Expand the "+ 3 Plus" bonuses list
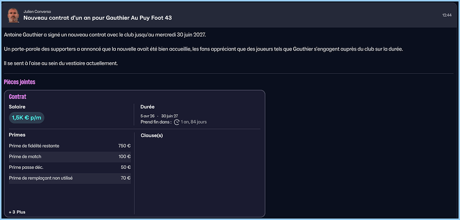Viewport: 460px width, 220px height. [17, 212]
